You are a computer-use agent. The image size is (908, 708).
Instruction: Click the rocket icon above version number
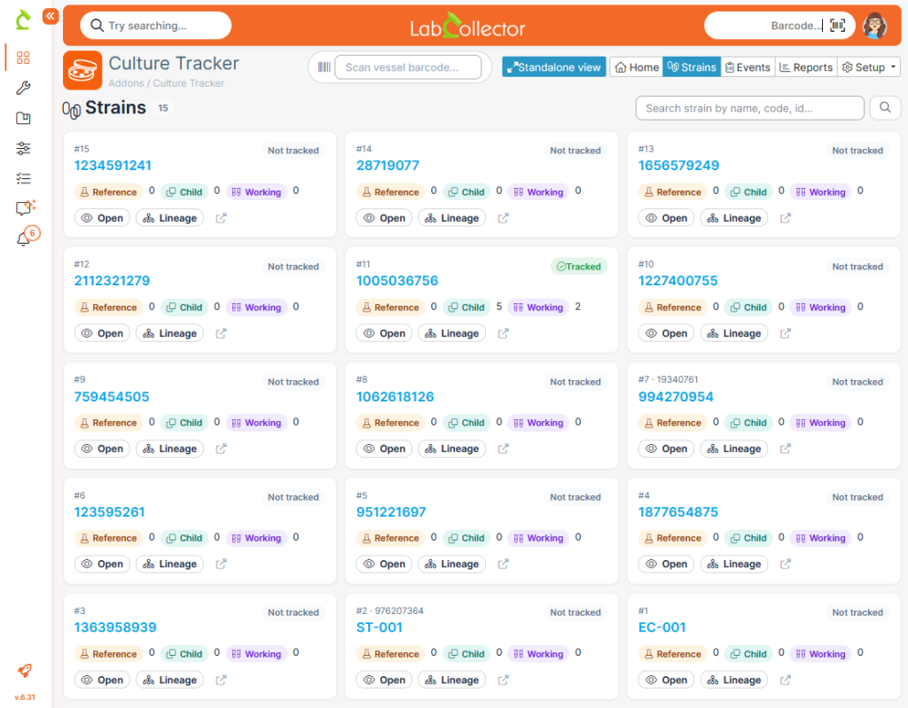(24, 671)
